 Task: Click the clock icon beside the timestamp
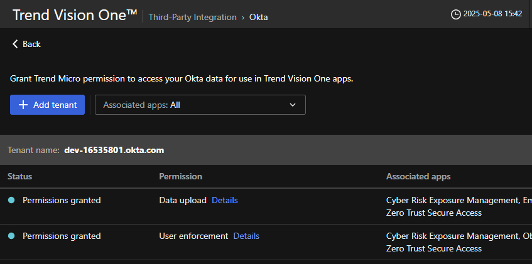pyautogui.click(x=456, y=14)
